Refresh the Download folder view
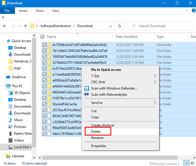Image resolution: width=196 pixels, height=166 pixels. 120,26
